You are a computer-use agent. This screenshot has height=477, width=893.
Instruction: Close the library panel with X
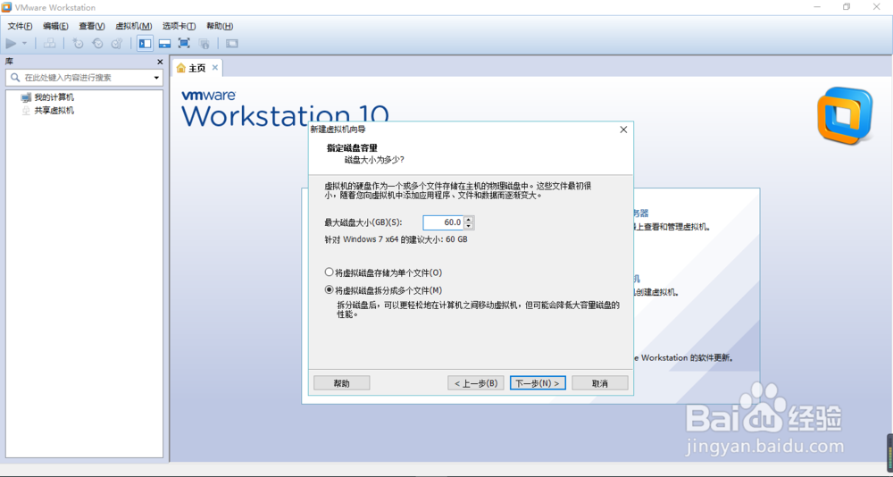[x=160, y=62]
